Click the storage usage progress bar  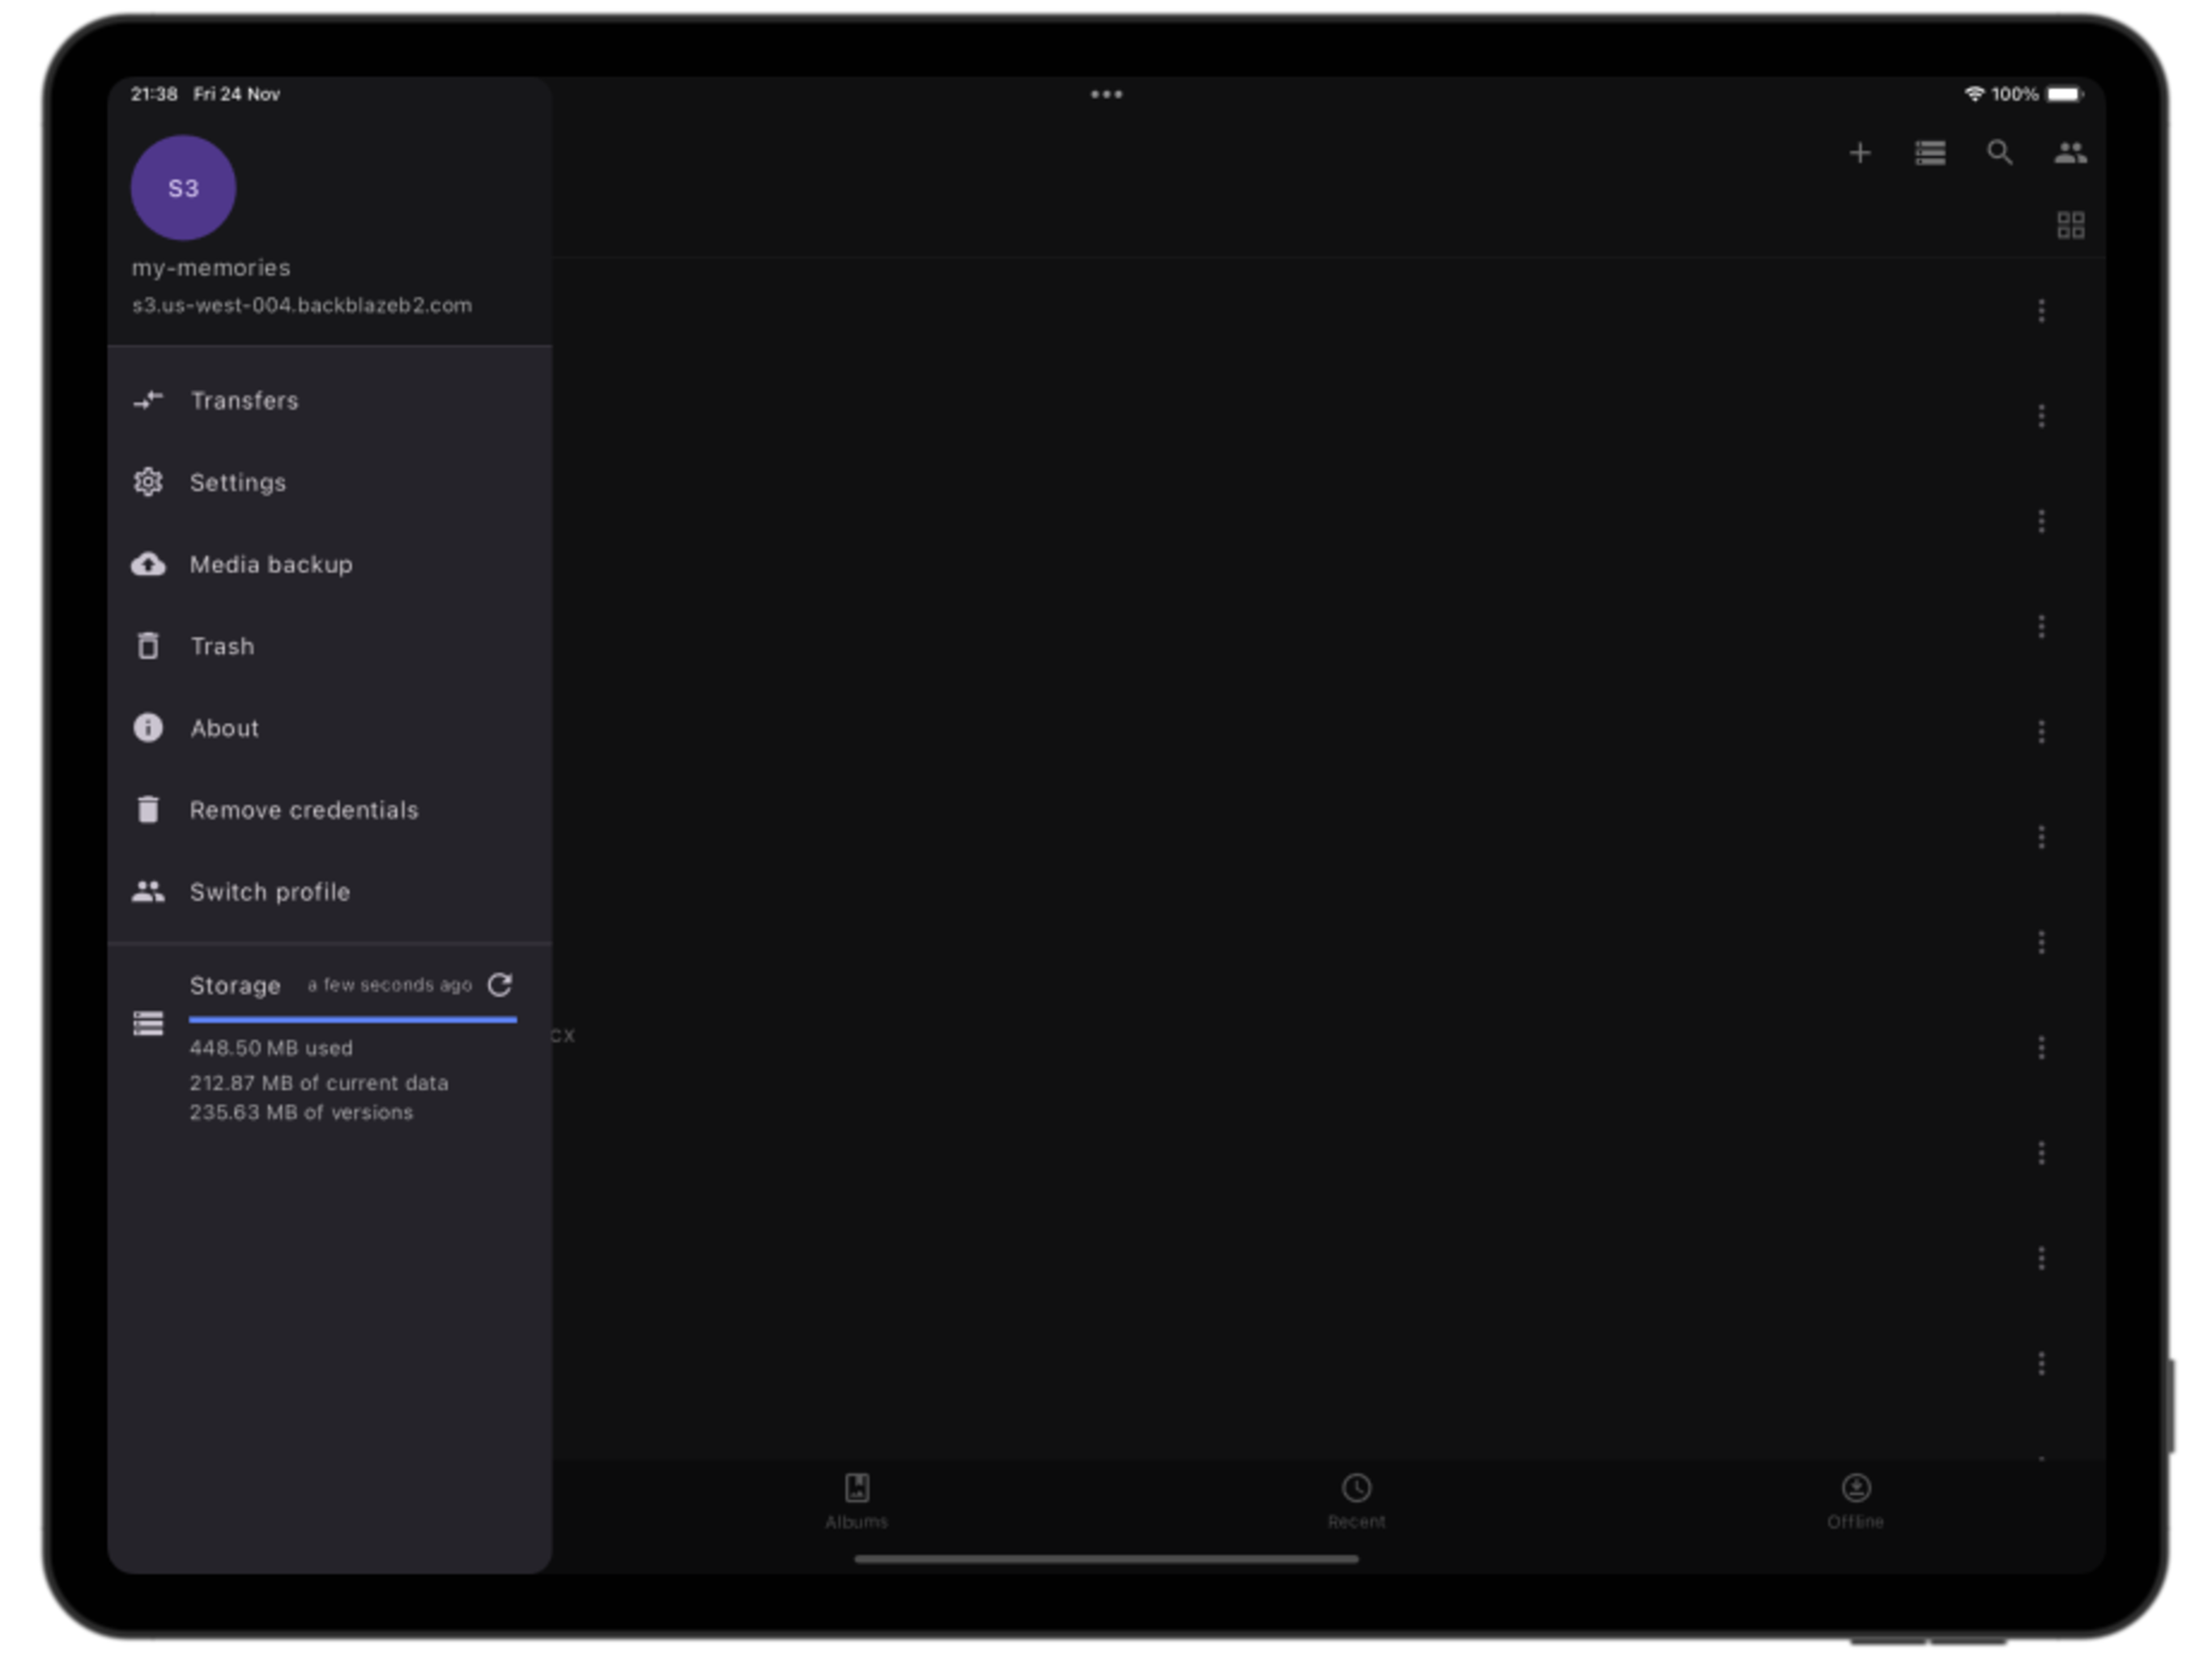[x=353, y=1020]
